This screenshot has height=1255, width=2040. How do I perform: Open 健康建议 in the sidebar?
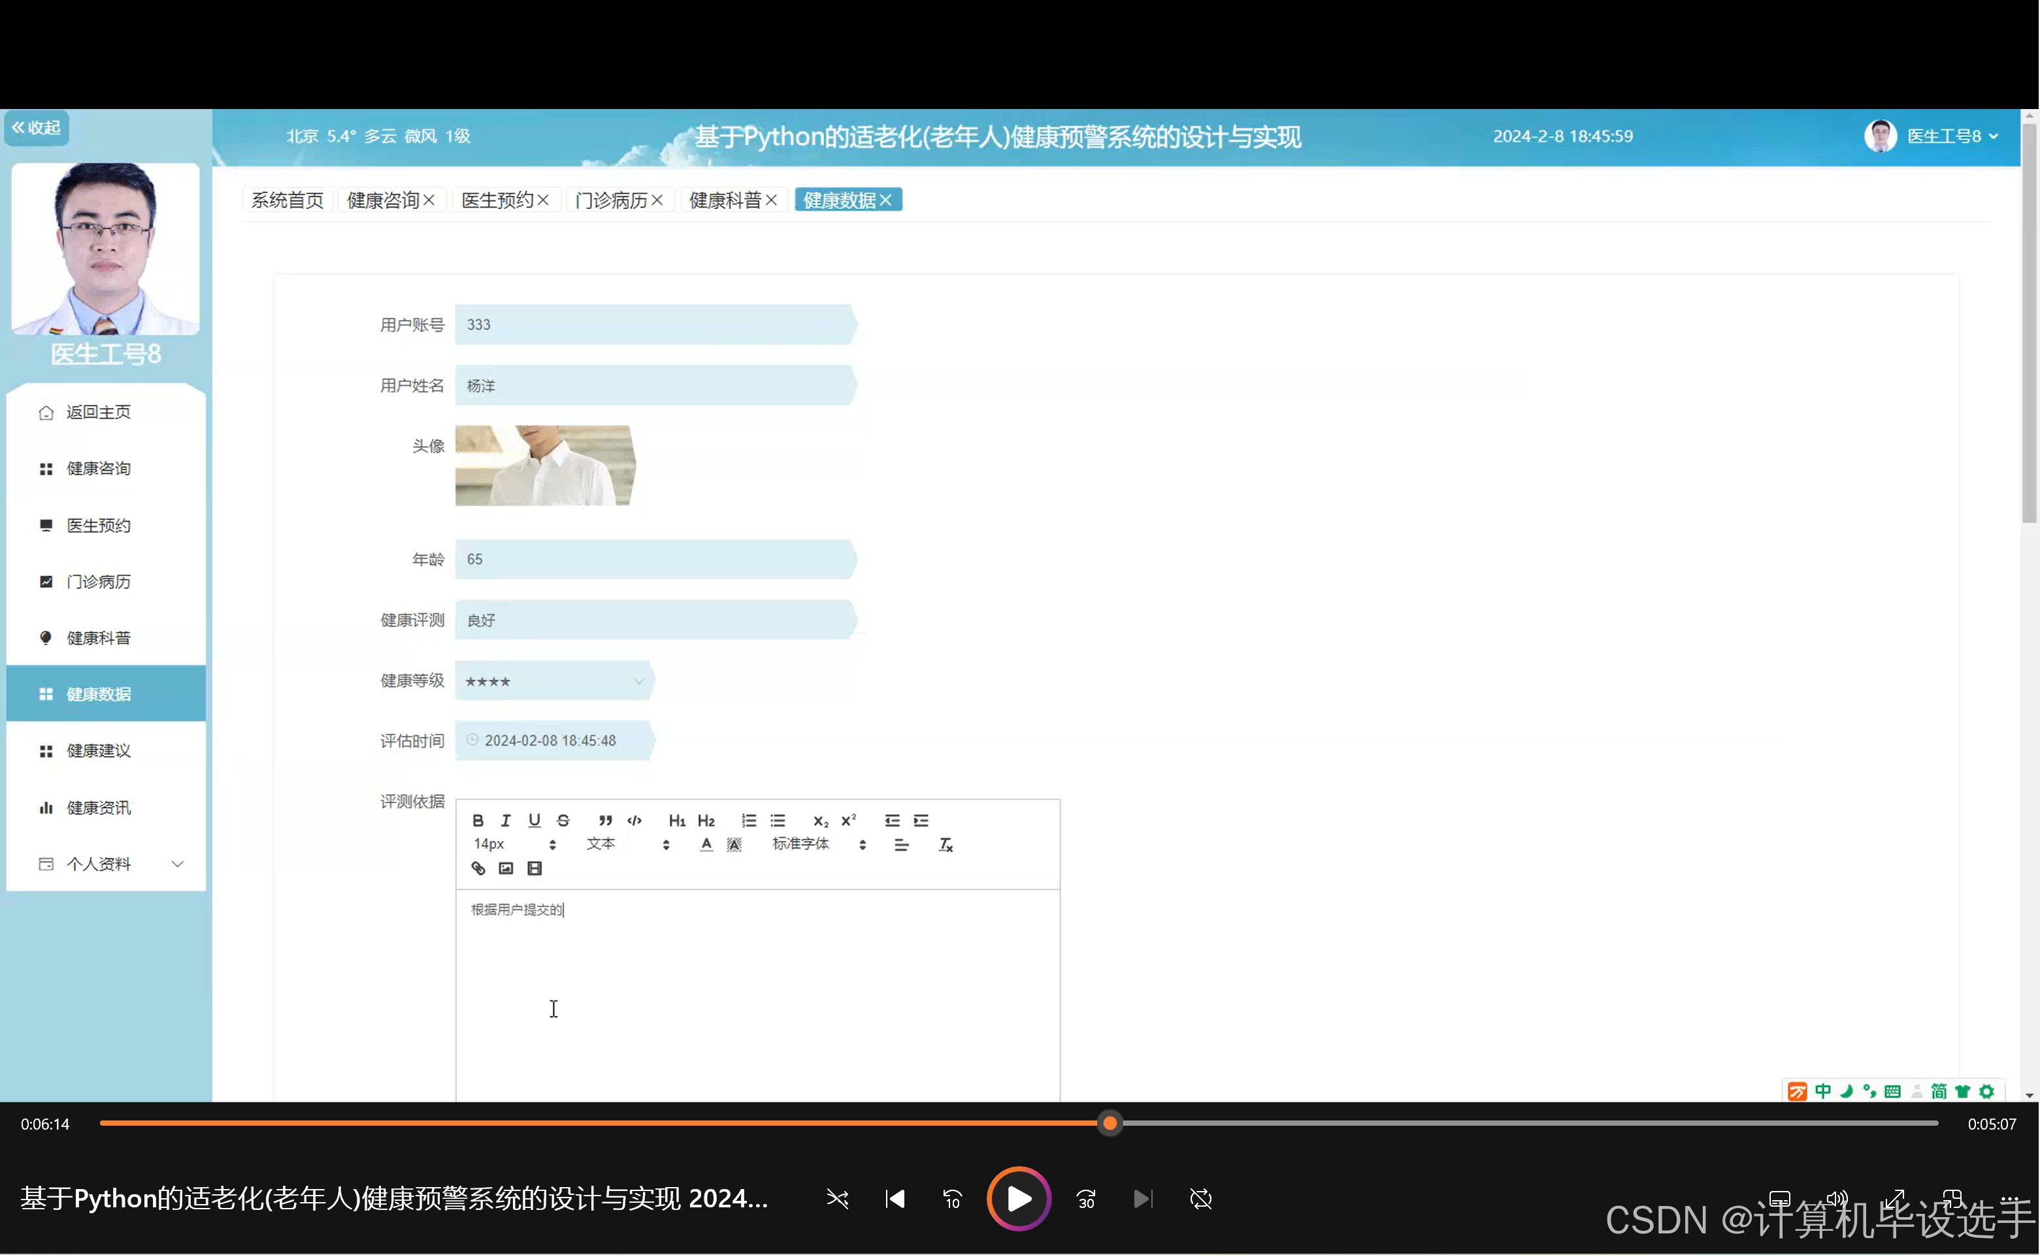(105, 751)
